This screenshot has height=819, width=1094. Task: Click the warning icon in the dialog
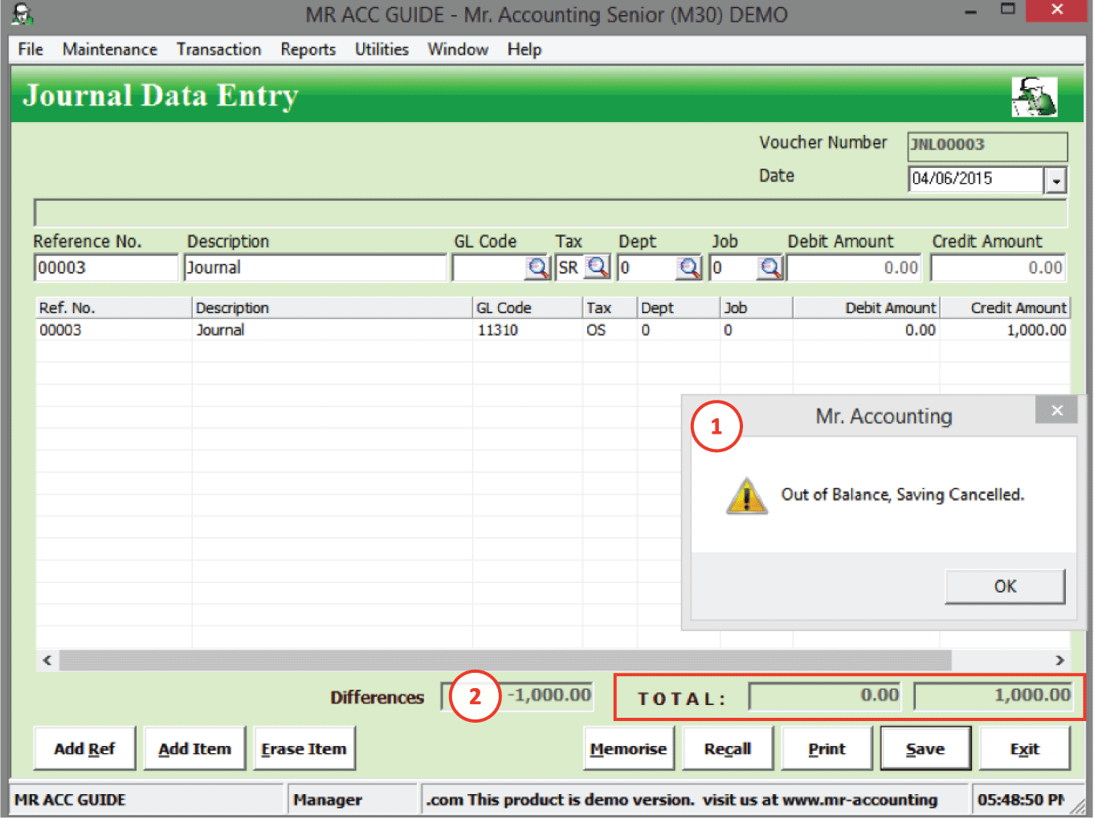tap(747, 495)
